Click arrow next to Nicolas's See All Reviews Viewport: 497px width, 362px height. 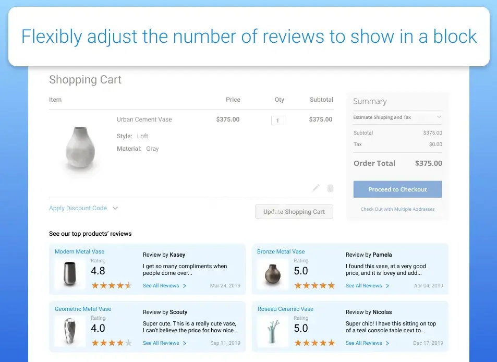pos(387,343)
